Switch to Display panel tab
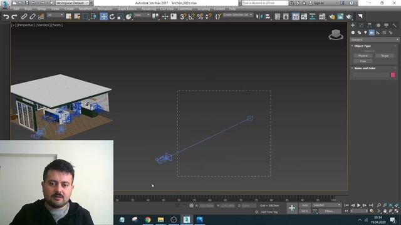This screenshot has width=401, height=225. [x=387, y=25]
